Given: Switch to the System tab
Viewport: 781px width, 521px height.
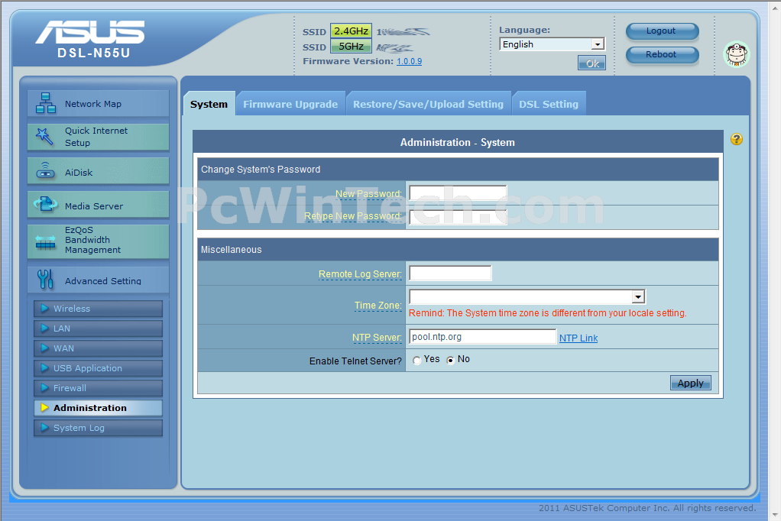Looking at the screenshot, I should click(x=209, y=104).
